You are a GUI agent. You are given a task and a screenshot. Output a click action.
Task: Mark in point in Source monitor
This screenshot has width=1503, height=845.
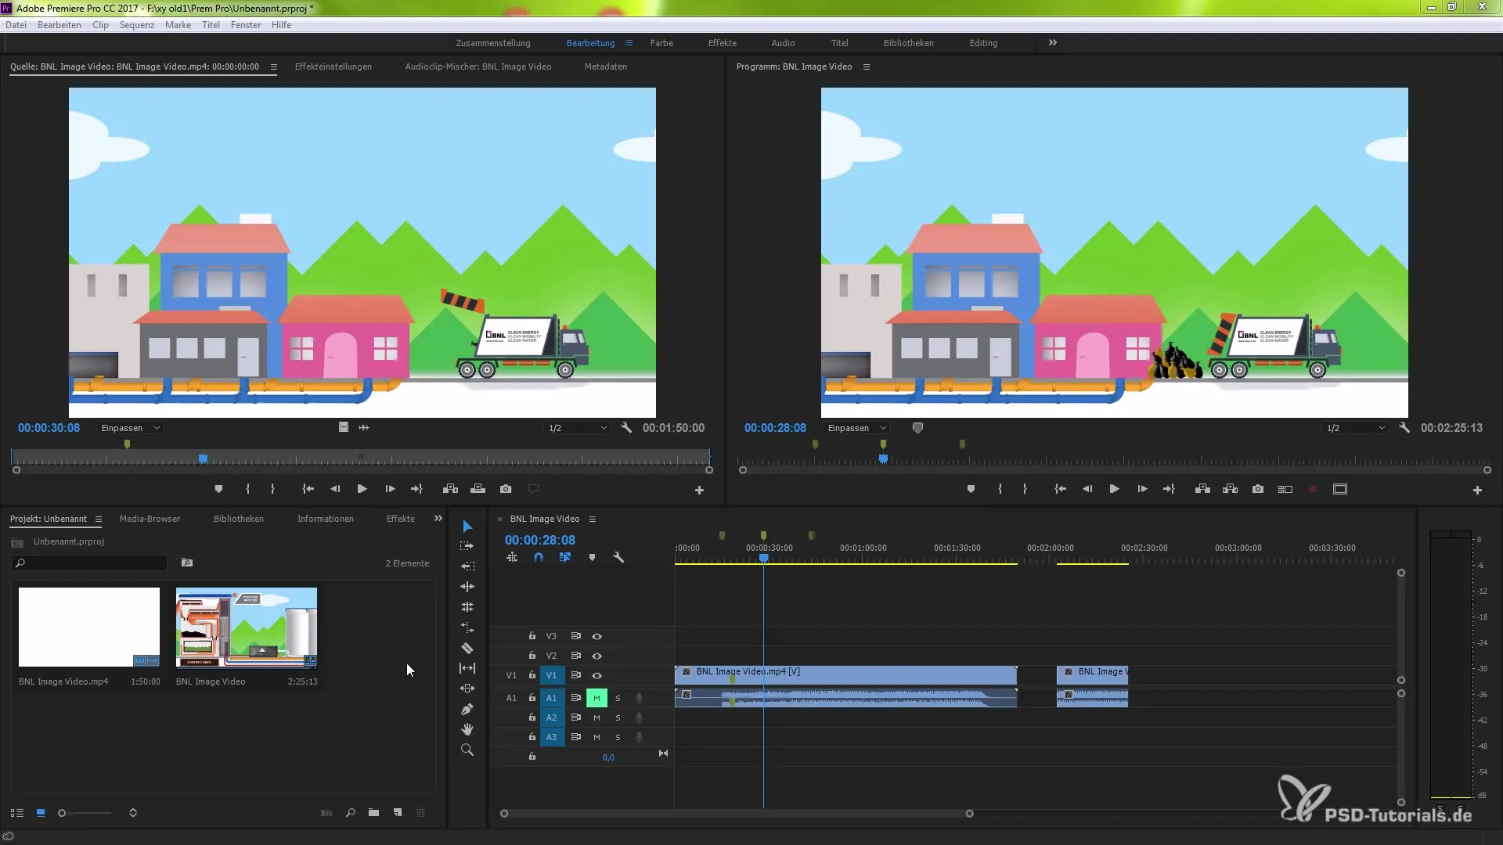tap(247, 489)
